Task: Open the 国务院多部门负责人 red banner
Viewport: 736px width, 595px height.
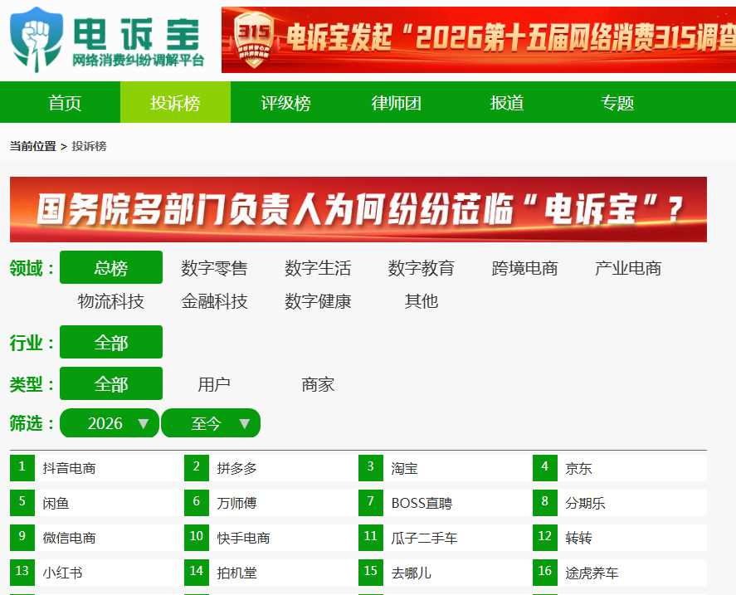Action: point(358,209)
